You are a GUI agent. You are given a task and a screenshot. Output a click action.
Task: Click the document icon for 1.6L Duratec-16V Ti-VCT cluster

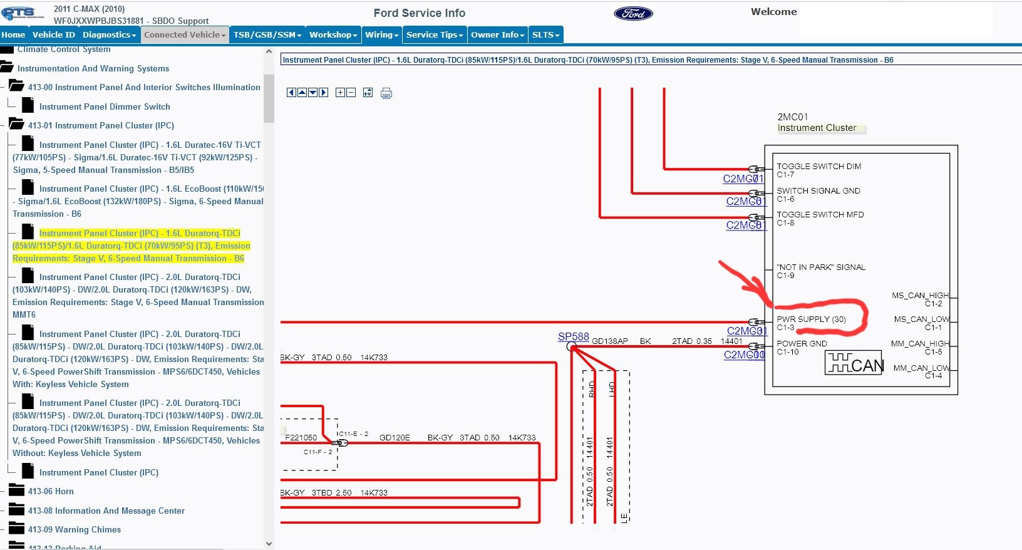pyautogui.click(x=28, y=143)
